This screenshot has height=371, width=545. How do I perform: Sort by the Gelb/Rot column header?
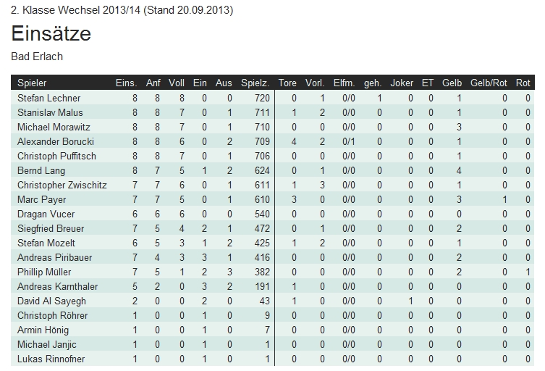[x=489, y=83]
